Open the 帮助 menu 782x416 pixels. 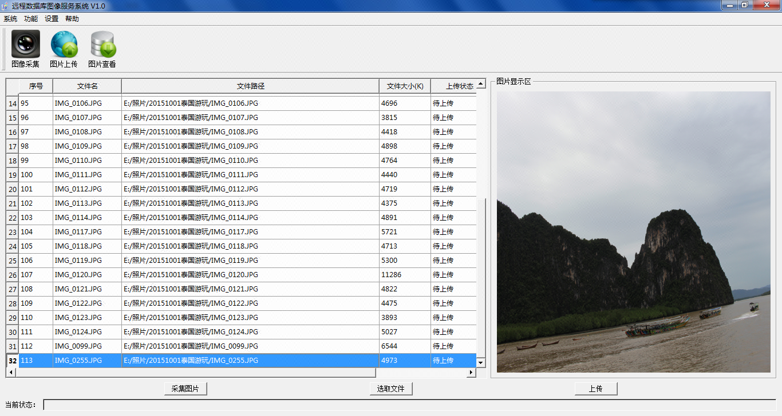click(72, 19)
